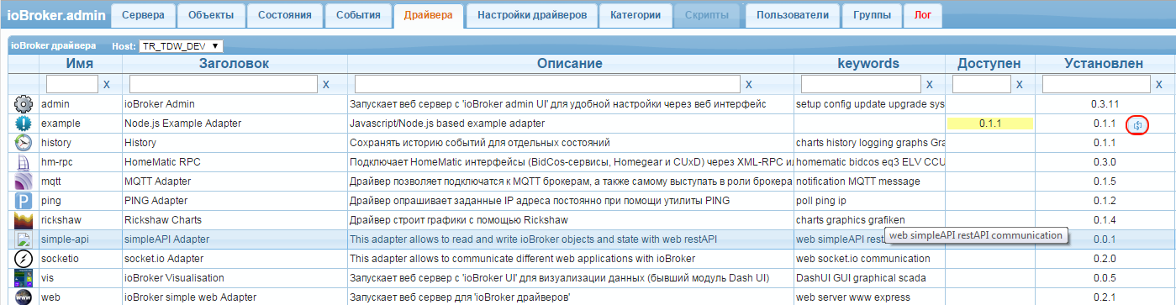Screen dimensions: 1176x305
Task: Focus the Установлен filter input
Action: coord(1097,84)
